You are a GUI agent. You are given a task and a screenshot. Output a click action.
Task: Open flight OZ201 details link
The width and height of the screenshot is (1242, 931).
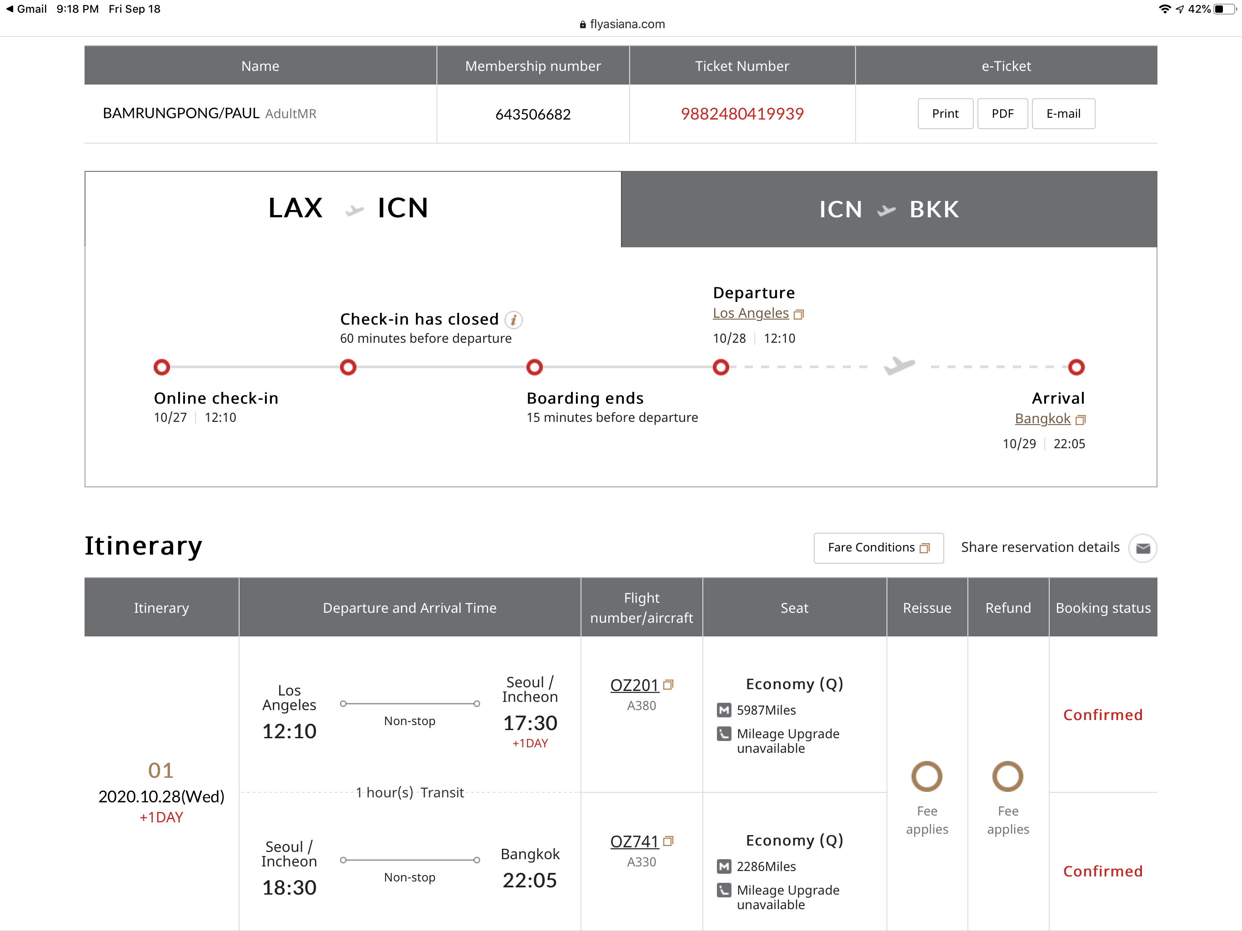(x=634, y=685)
